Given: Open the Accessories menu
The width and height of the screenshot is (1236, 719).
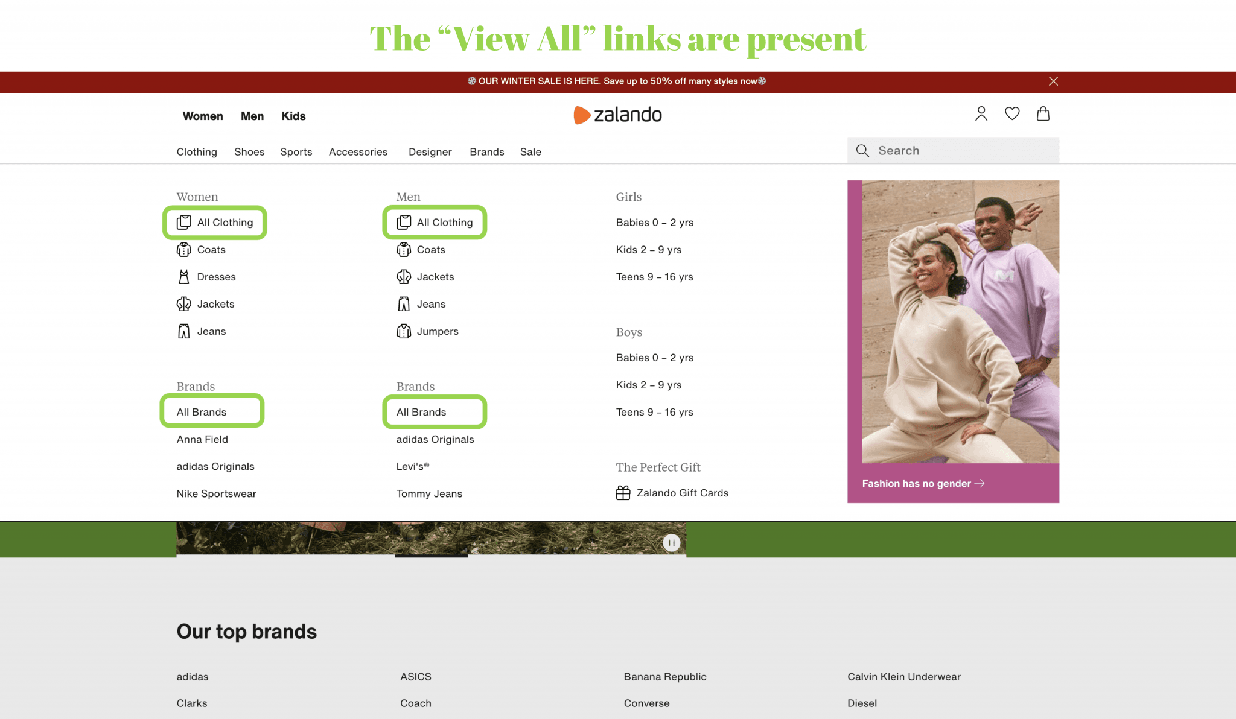Looking at the screenshot, I should (x=358, y=152).
